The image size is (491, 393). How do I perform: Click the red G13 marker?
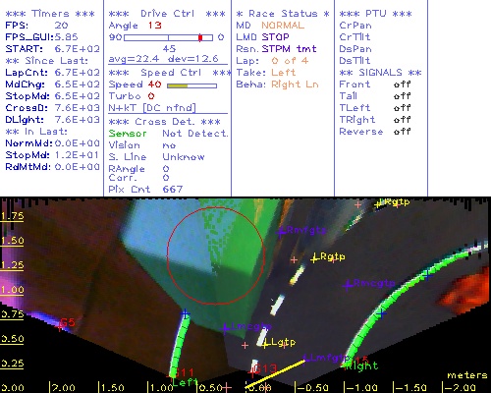252,372
